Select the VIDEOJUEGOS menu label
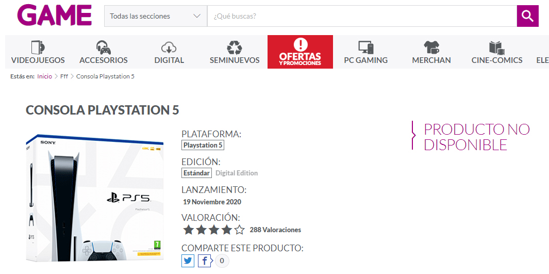 pos(38,60)
